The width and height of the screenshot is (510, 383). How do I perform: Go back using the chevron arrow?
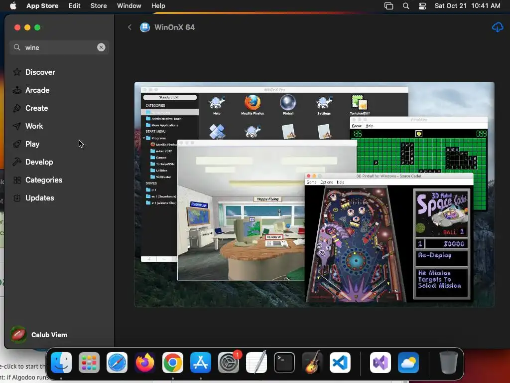point(129,27)
